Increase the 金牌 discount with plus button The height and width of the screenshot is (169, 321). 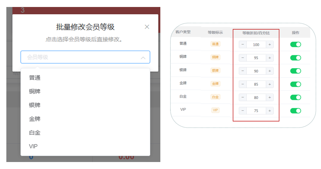[x=270, y=84]
